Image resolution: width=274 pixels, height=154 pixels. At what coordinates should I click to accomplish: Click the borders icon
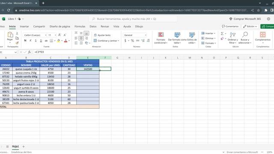51,41
